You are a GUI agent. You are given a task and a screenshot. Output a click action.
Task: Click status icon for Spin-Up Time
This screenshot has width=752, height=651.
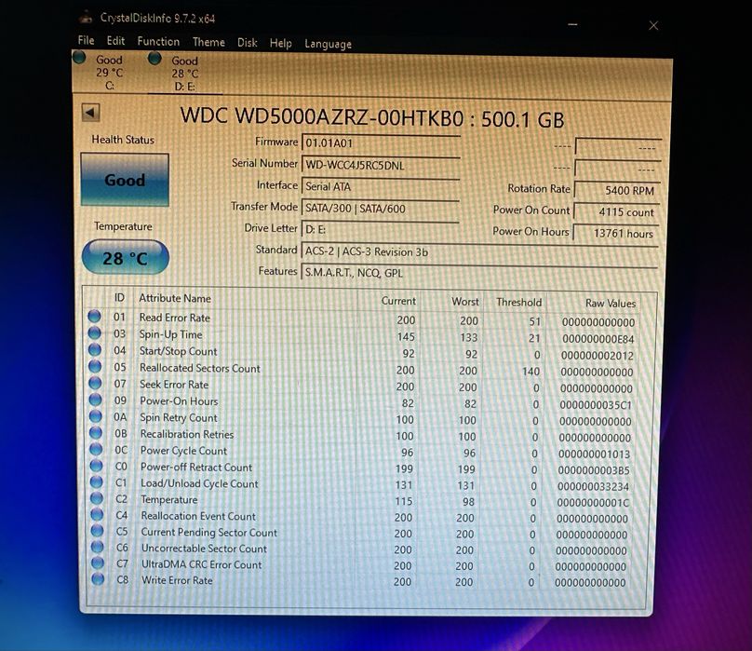pyautogui.click(x=95, y=332)
